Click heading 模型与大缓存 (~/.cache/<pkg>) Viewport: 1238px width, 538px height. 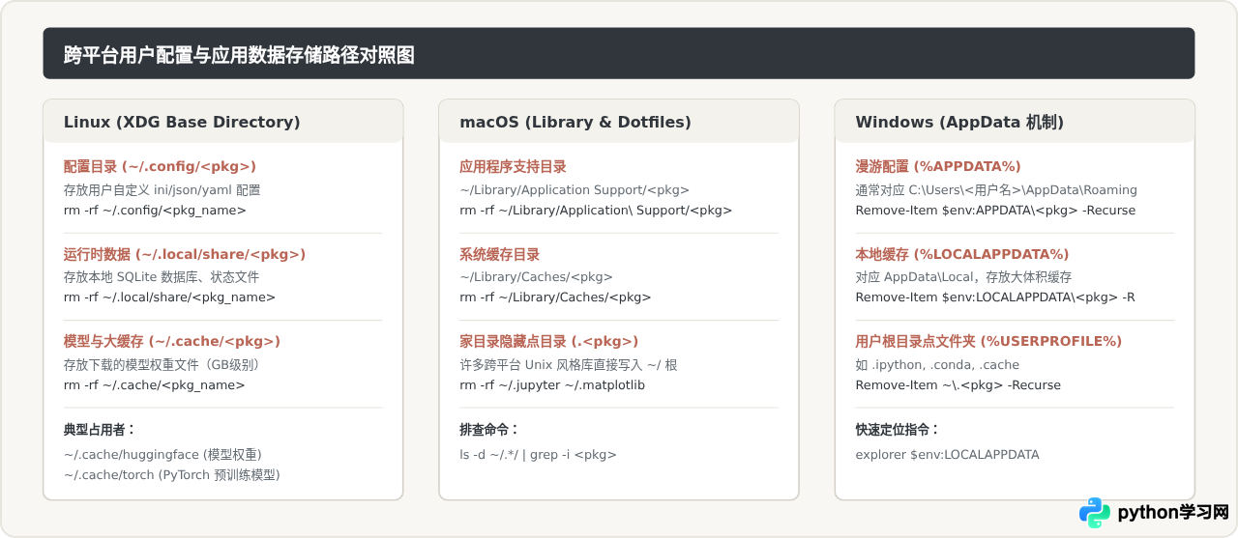coord(172,341)
